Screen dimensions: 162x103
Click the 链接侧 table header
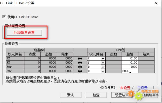pos(39,50)
